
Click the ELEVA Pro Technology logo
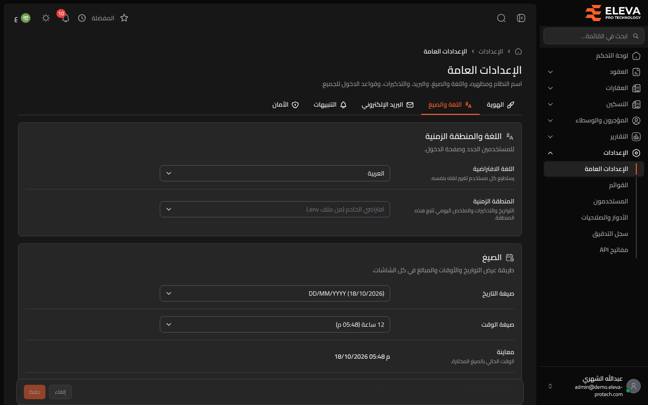point(612,13)
